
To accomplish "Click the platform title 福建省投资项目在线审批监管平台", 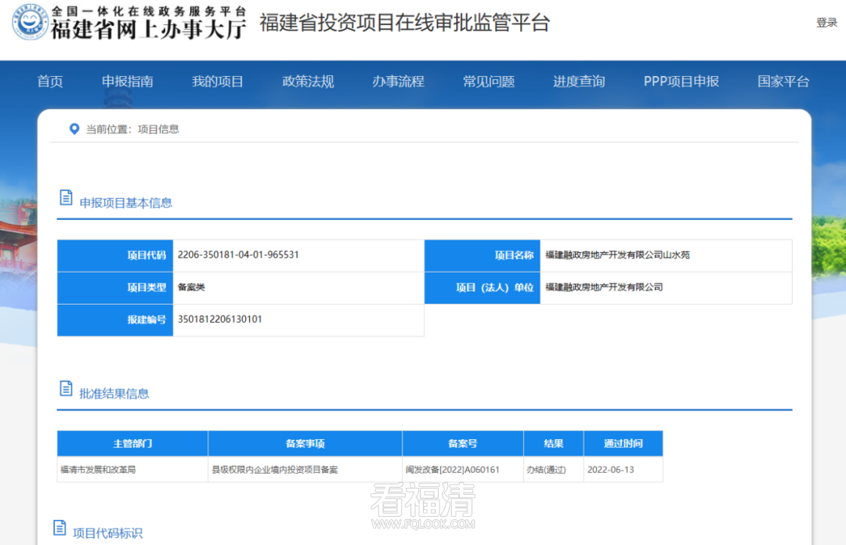I will (x=405, y=23).
